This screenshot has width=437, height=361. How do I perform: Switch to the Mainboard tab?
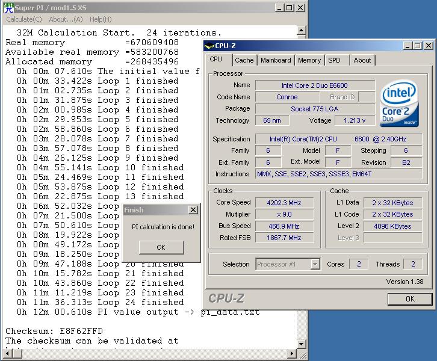click(276, 60)
